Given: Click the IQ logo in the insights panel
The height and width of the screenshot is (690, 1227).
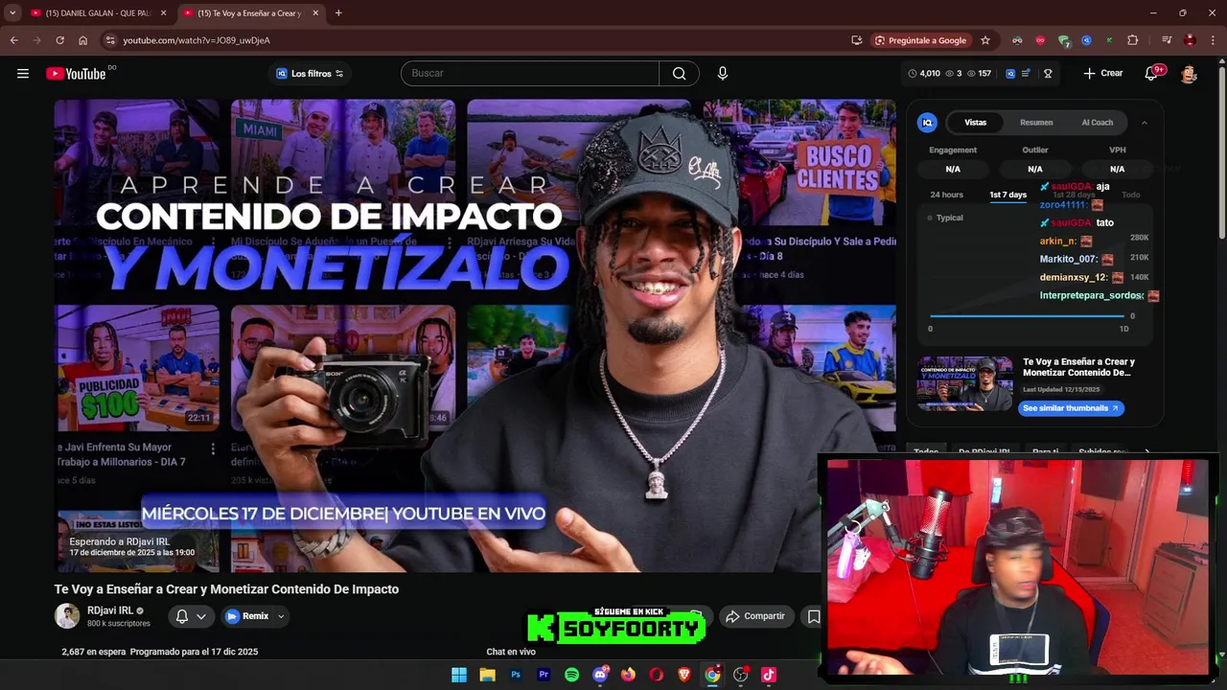Looking at the screenshot, I should (x=927, y=123).
